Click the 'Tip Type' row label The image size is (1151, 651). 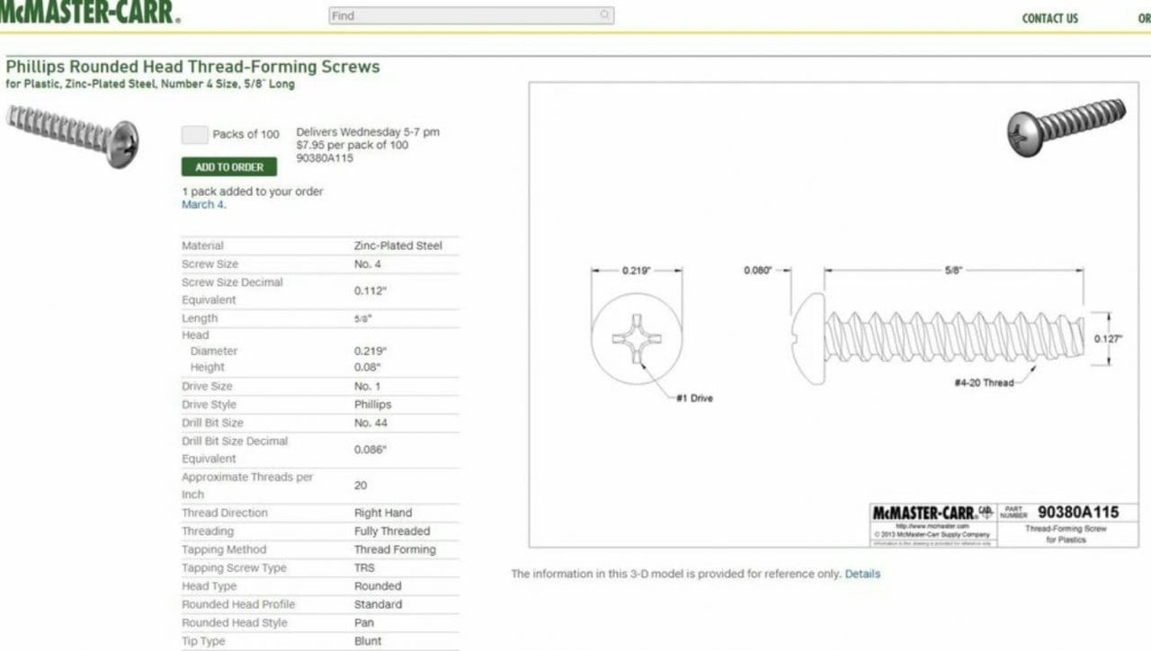pos(203,641)
